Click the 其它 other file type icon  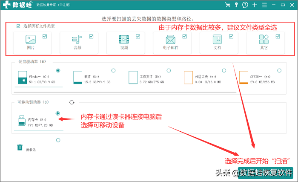tap(264, 40)
